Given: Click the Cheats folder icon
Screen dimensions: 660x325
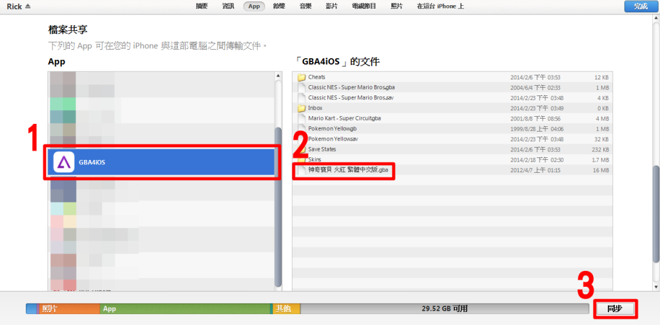Looking at the screenshot, I should (301, 77).
